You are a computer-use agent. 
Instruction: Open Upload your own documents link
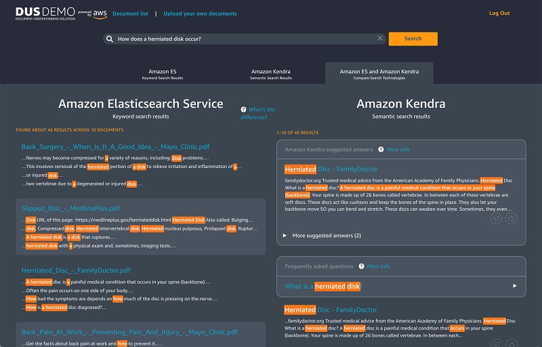(200, 14)
